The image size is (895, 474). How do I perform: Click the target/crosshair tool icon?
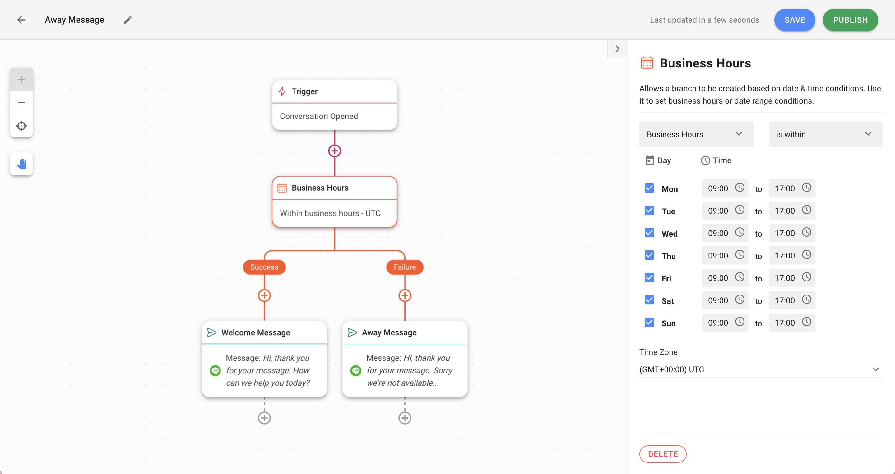(x=21, y=125)
